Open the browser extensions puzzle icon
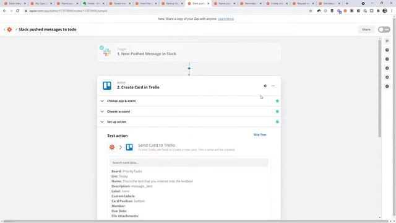 pos(378,11)
